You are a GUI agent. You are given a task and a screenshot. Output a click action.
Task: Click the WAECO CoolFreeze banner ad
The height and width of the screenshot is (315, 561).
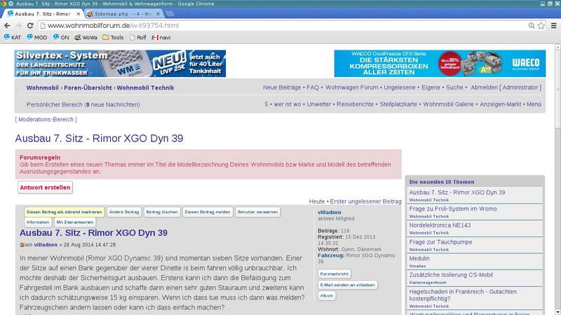pos(440,64)
